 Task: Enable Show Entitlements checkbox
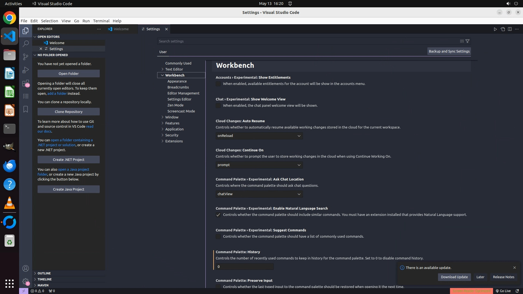218,84
